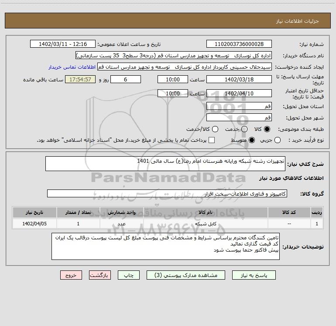The height and width of the screenshot is (326, 336).
Task: Click the تعداد / مقدار column header
Action: [78, 212]
